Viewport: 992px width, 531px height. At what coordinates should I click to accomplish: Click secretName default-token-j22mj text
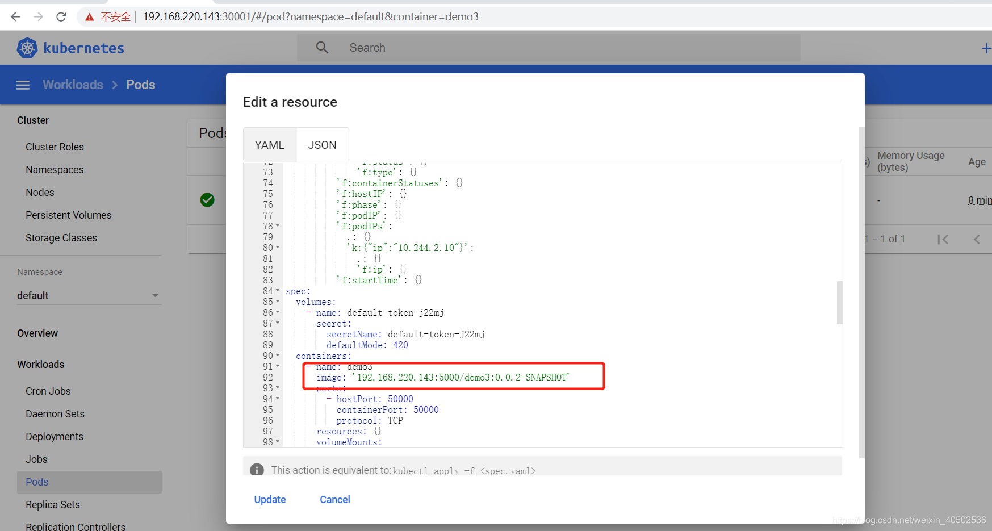(405, 335)
